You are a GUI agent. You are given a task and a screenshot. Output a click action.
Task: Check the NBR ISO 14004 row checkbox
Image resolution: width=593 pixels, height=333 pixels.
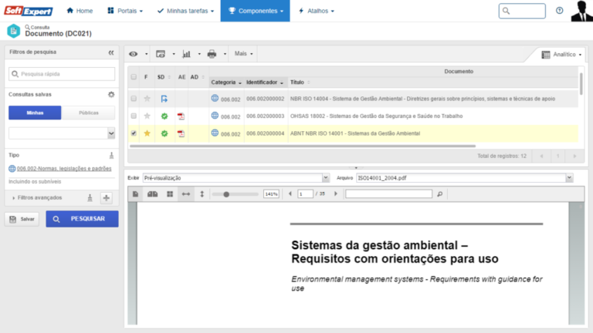(x=134, y=99)
